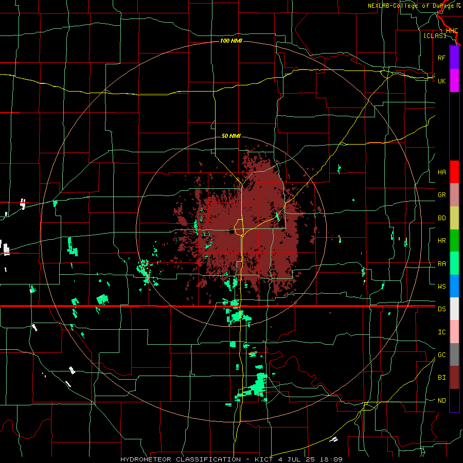Click the dark green HR legend swatch
The height and width of the screenshot is (463, 463).
454,241
